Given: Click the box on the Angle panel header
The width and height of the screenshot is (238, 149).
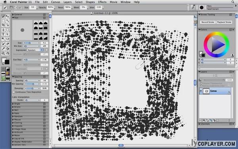Looking at the screenshot, I should tap(44, 104).
